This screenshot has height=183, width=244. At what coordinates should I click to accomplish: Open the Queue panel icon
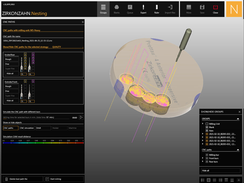tap(130, 9)
